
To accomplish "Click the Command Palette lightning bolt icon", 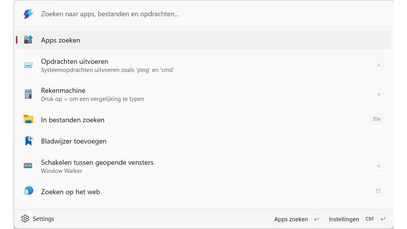I will [x=28, y=14].
